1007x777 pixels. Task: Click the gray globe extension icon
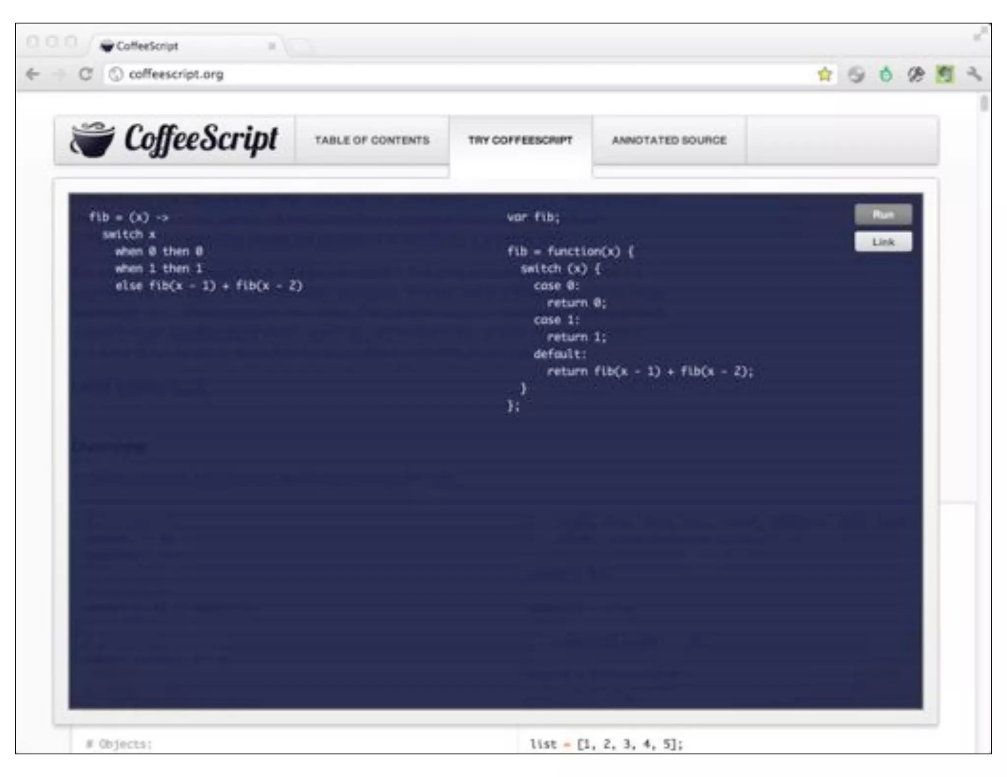tap(856, 75)
